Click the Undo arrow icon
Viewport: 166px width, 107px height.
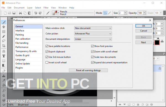coord(36,13)
